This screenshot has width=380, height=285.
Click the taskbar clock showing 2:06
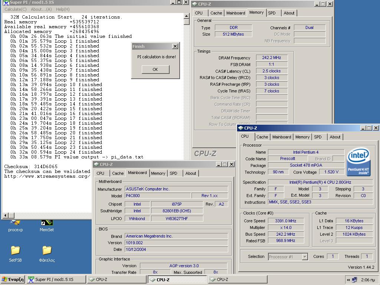(368, 280)
